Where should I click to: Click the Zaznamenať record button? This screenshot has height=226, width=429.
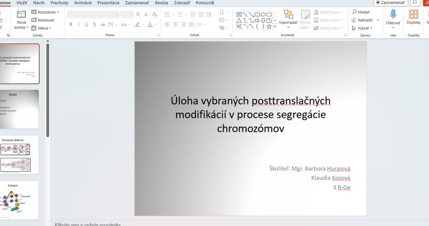tap(391, 2)
